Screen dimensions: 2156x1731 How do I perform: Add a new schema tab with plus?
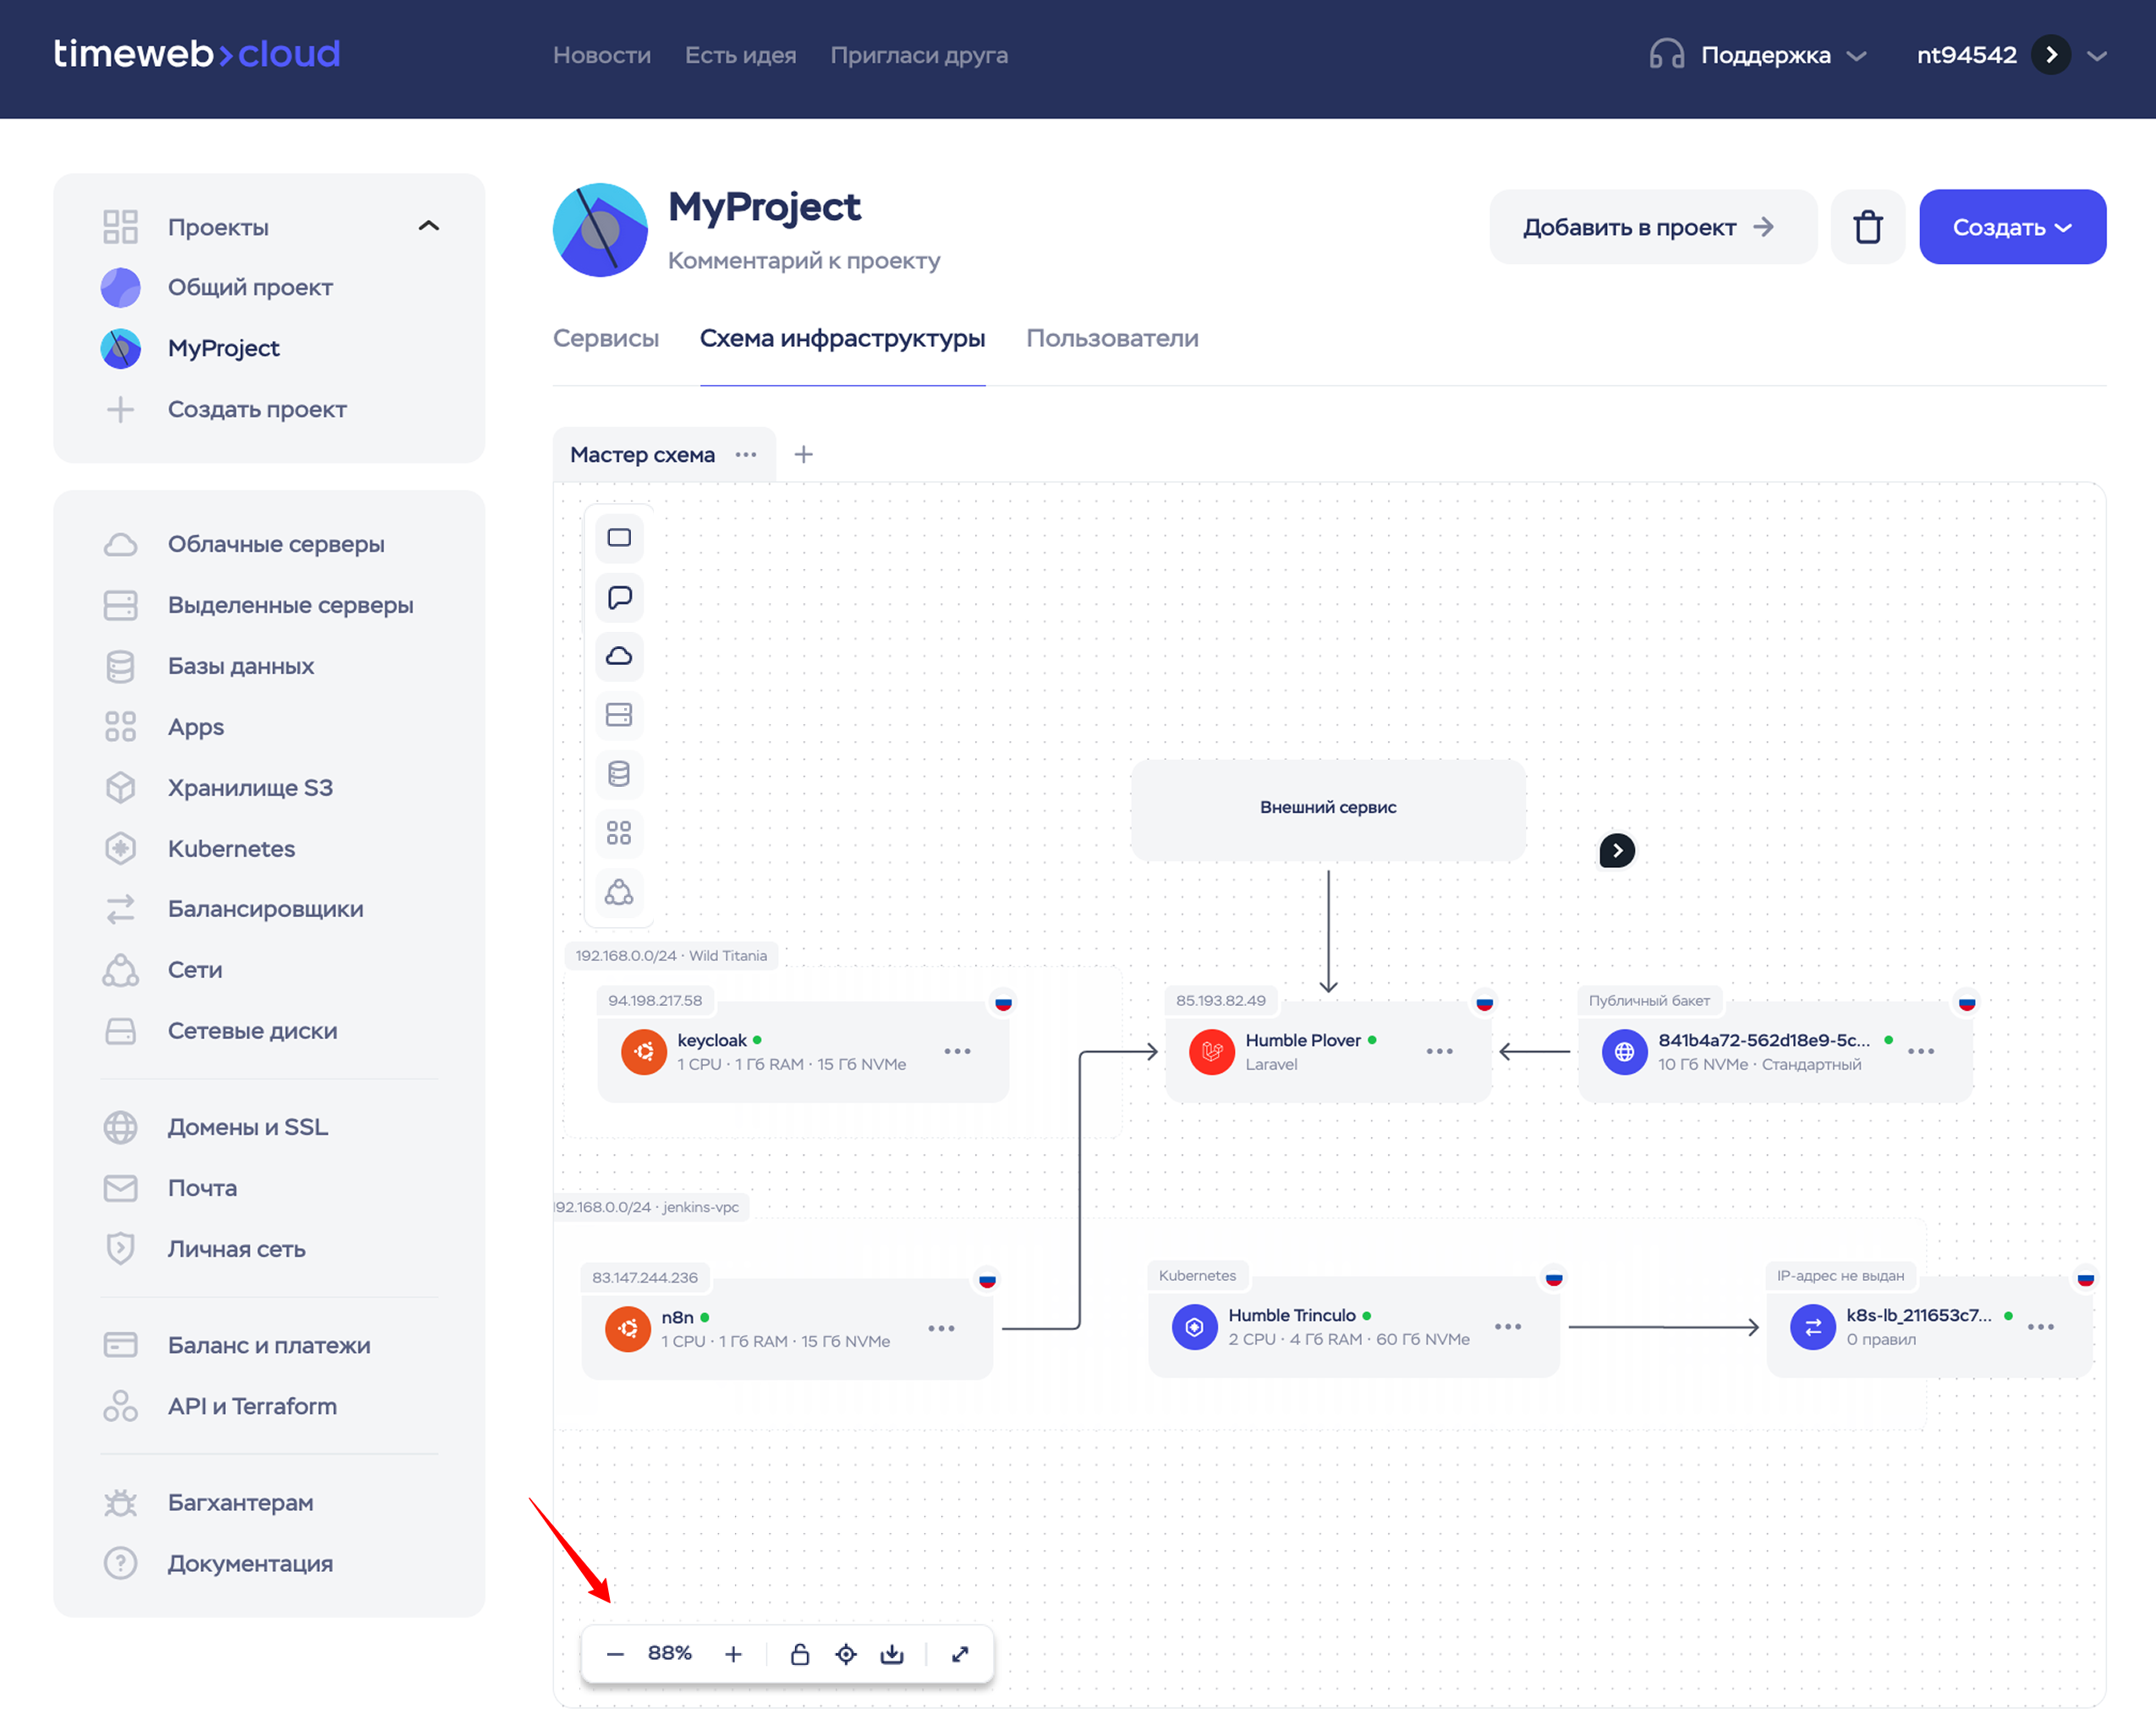(x=803, y=455)
